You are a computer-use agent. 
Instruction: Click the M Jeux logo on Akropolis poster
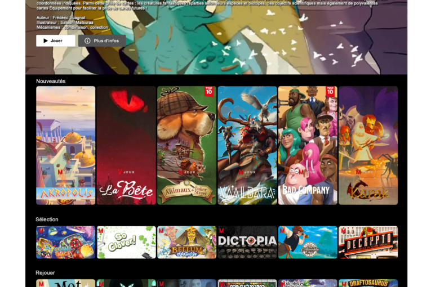tap(60, 172)
